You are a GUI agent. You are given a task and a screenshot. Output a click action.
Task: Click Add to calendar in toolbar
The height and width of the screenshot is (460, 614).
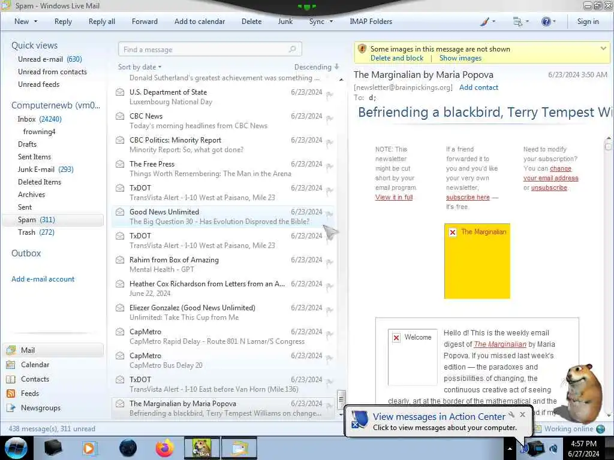200,22
